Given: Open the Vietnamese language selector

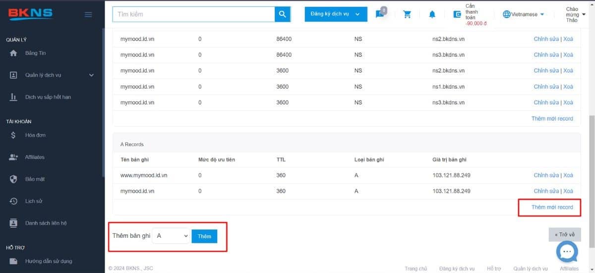Looking at the screenshot, I should tap(524, 14).
